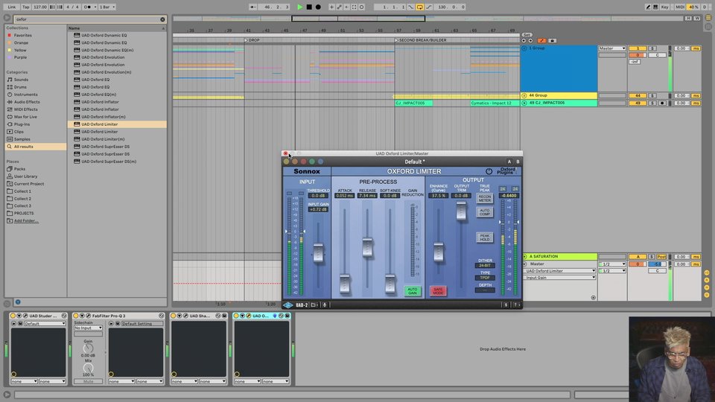Toggle track activator 49
Viewport: 715px width, 402px height.
(x=638, y=103)
